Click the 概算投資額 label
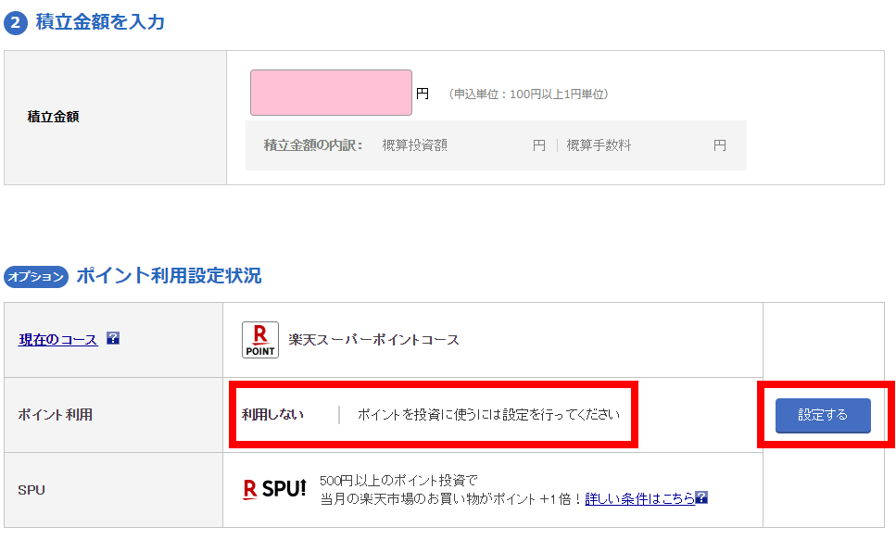The image size is (896, 540). 415,145
